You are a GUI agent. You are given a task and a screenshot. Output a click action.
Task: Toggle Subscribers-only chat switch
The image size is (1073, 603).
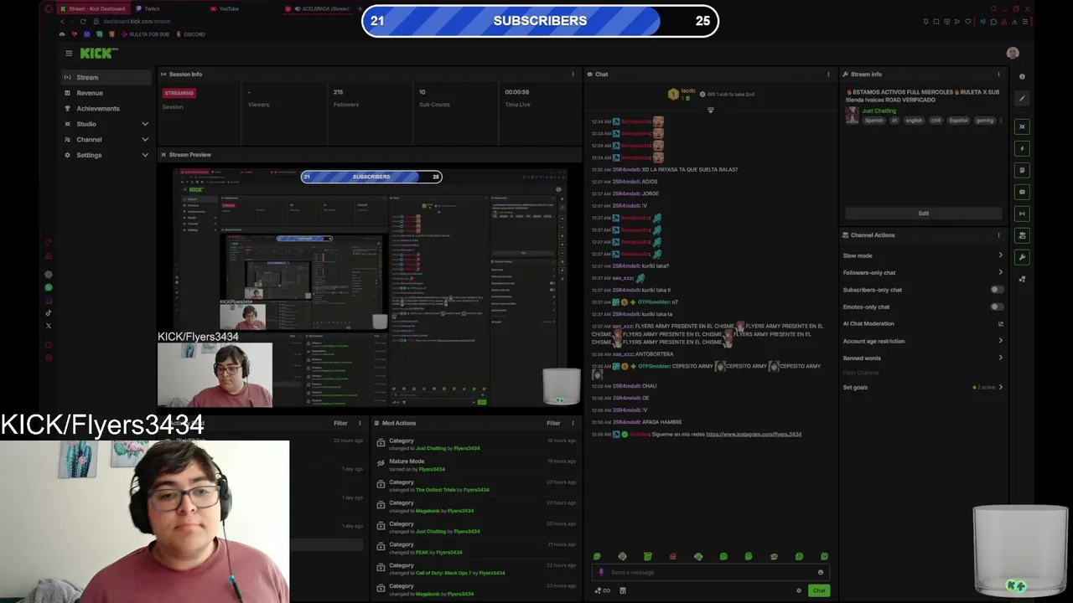996,290
